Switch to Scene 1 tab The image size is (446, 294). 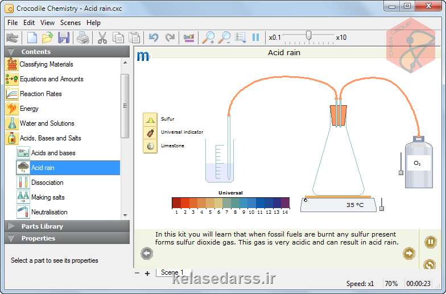(x=174, y=272)
